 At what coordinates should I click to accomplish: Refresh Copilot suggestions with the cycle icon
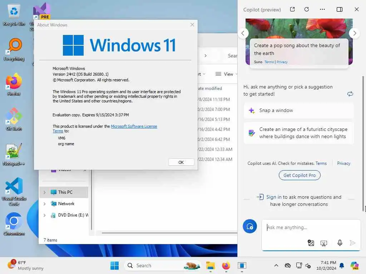pos(350,94)
